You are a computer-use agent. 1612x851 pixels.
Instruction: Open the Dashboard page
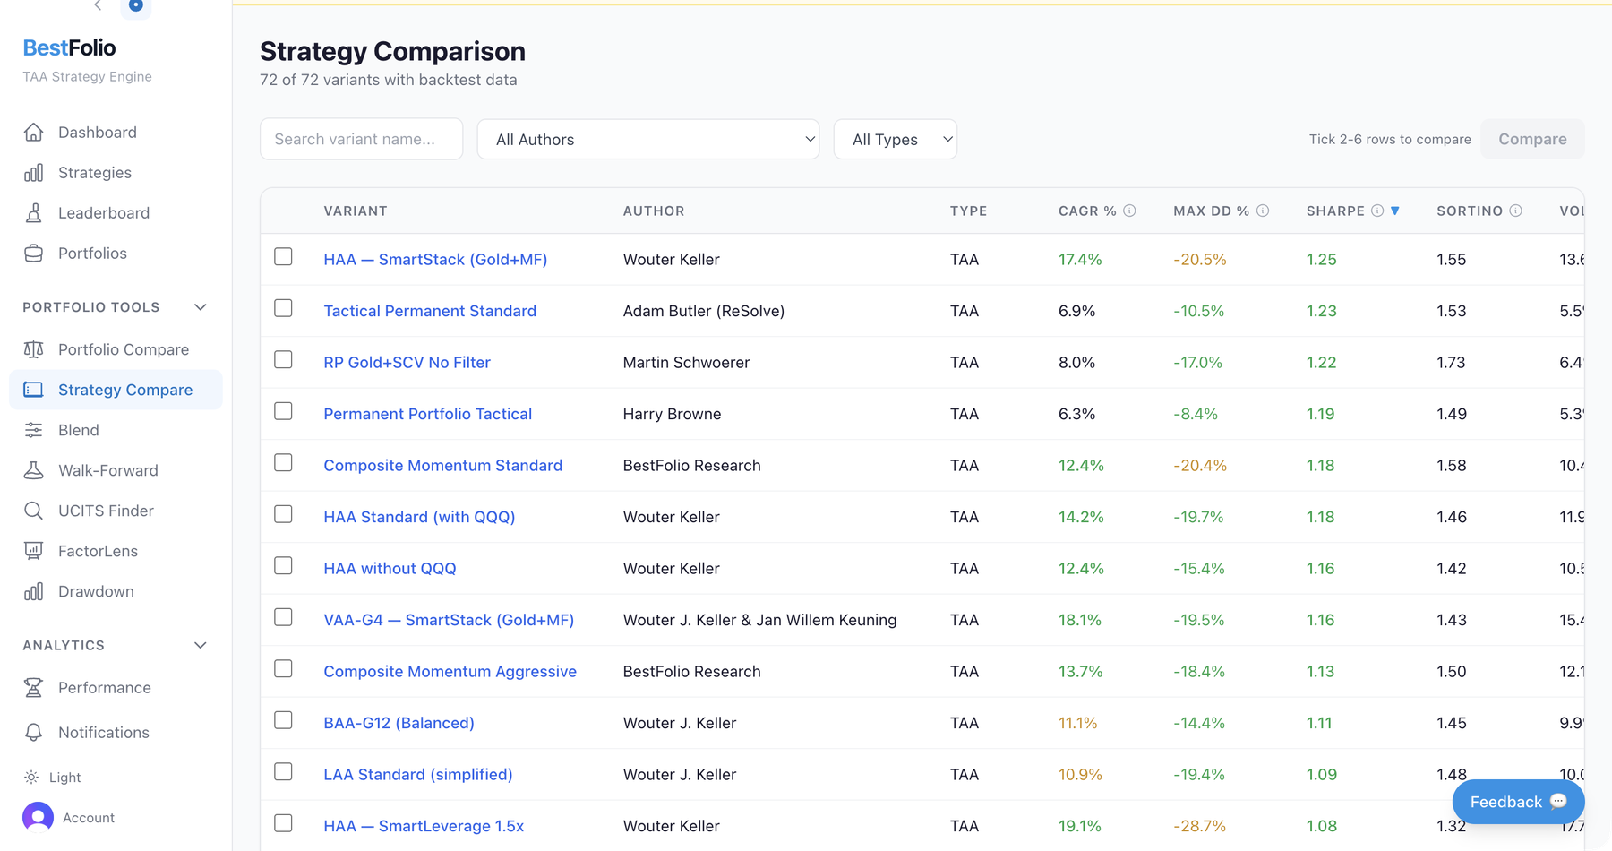pyautogui.click(x=97, y=132)
